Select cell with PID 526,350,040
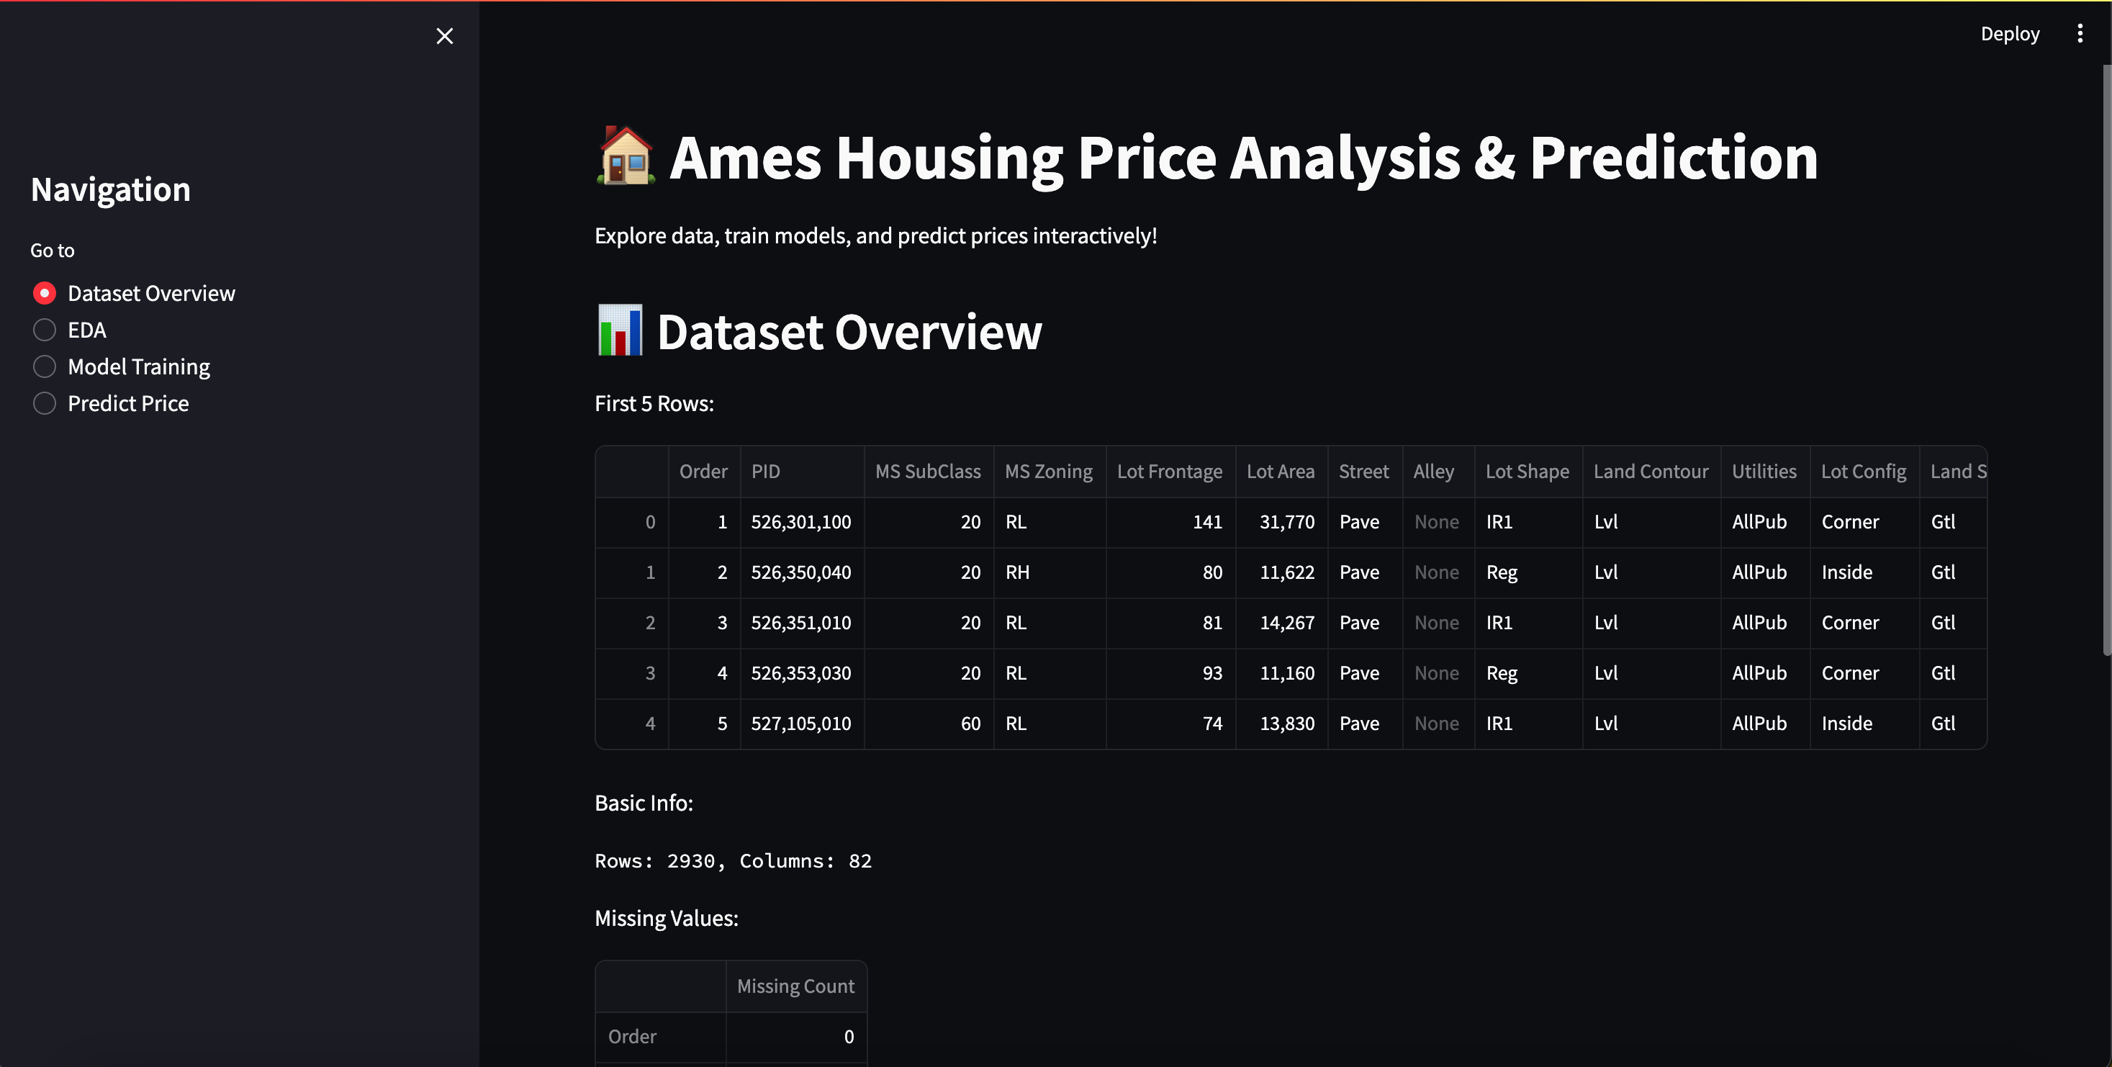Screen dimensions: 2112x1067 pos(800,572)
